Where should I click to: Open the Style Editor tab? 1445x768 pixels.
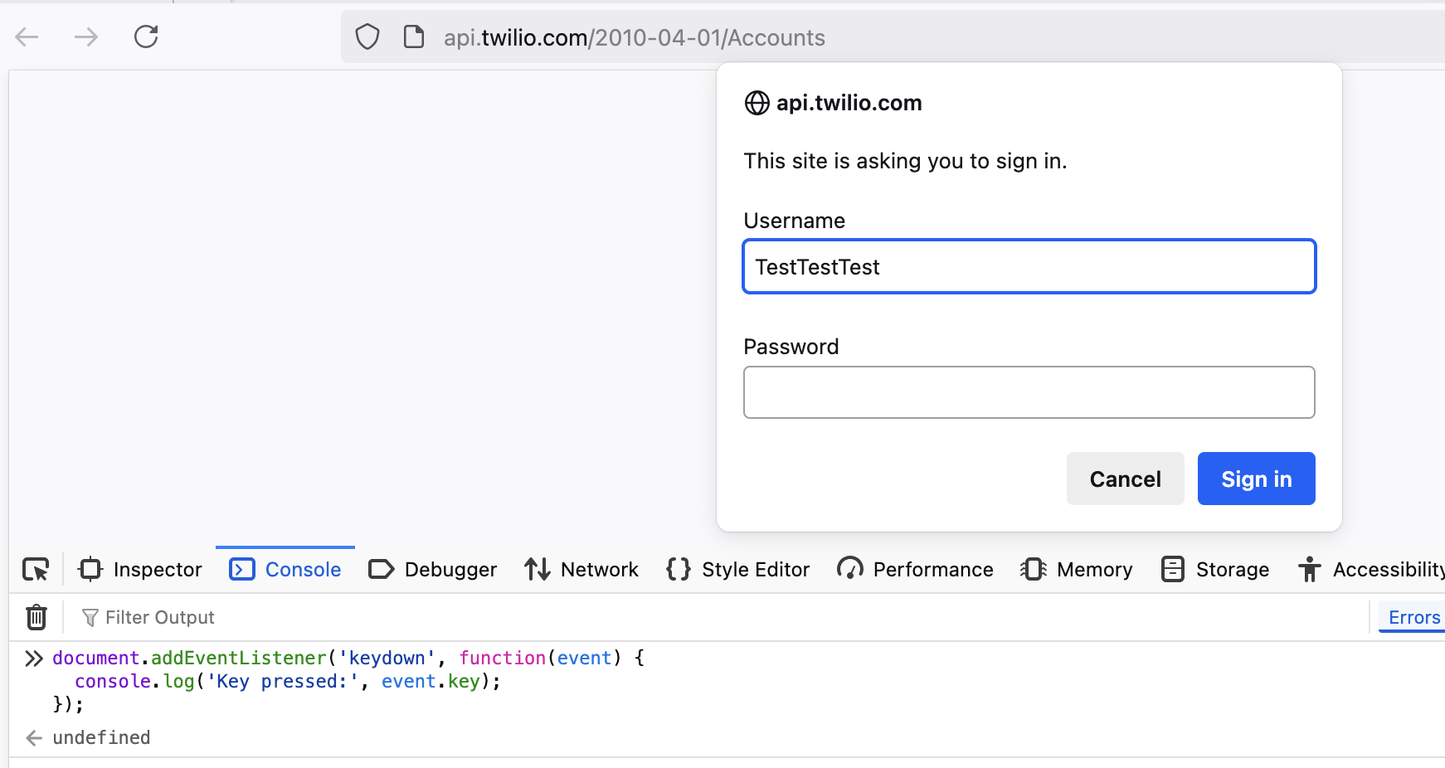pyautogui.click(x=737, y=570)
